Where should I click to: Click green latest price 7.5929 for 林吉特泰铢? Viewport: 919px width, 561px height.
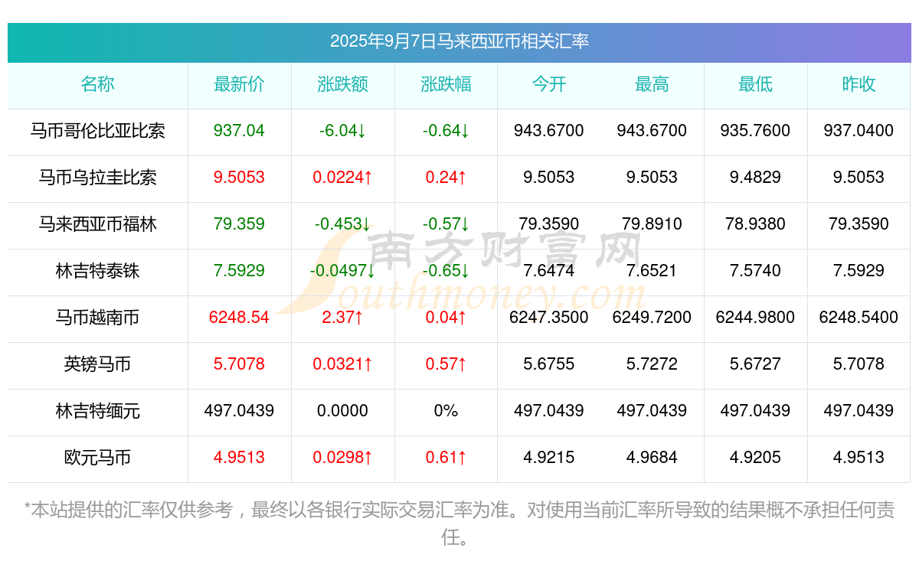click(x=239, y=271)
